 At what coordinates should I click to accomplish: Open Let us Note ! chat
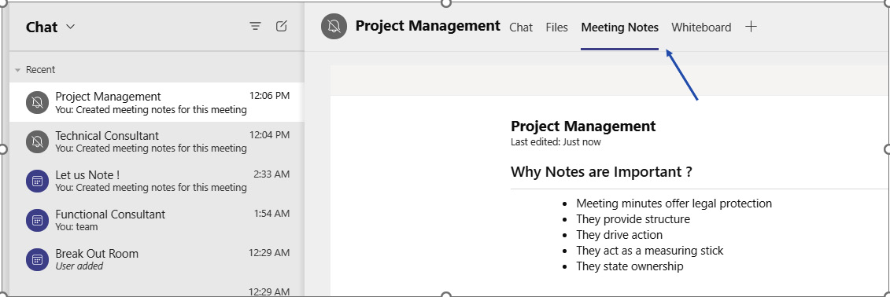click(157, 181)
